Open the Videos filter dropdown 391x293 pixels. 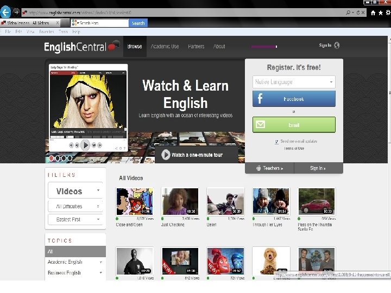click(75, 191)
